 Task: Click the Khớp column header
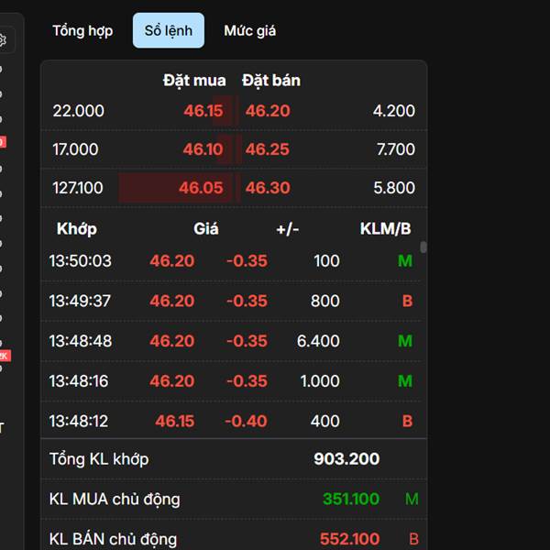coord(77,229)
